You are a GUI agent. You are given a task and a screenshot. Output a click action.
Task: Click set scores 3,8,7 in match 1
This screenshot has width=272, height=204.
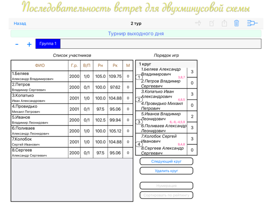(181, 77)
